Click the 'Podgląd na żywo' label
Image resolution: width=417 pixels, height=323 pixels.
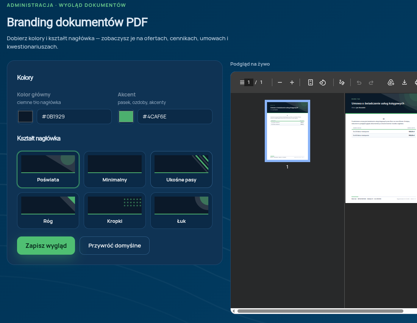click(x=250, y=64)
